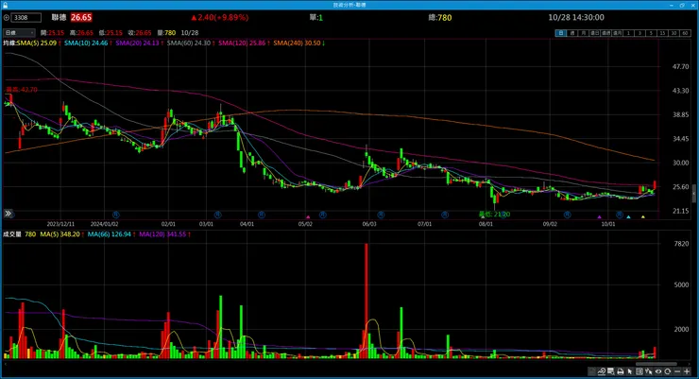Screen dimensions: 699x379
Task: Click the SMA(120) 25.86 indicator label
Action: 244,43
